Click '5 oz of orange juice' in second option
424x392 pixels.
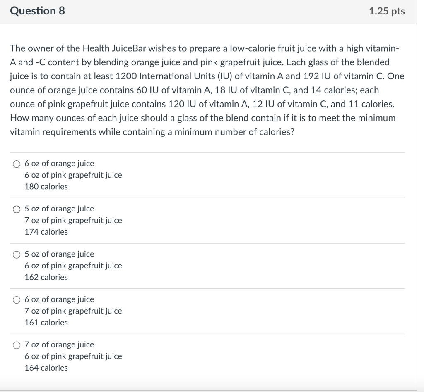pos(59,209)
